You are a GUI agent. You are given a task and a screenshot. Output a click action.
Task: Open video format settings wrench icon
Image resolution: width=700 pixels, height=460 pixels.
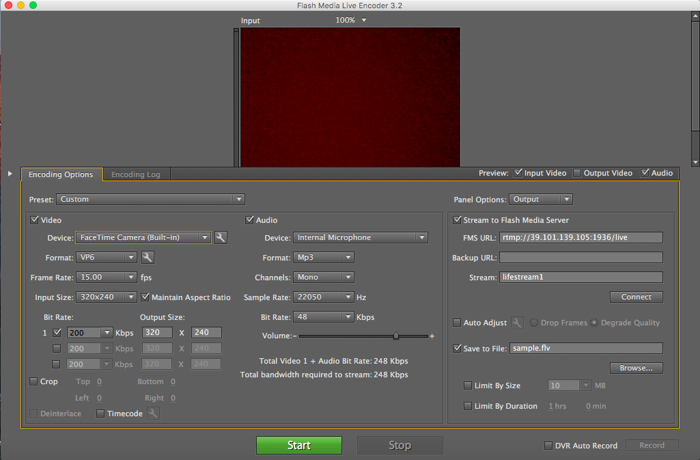point(148,257)
